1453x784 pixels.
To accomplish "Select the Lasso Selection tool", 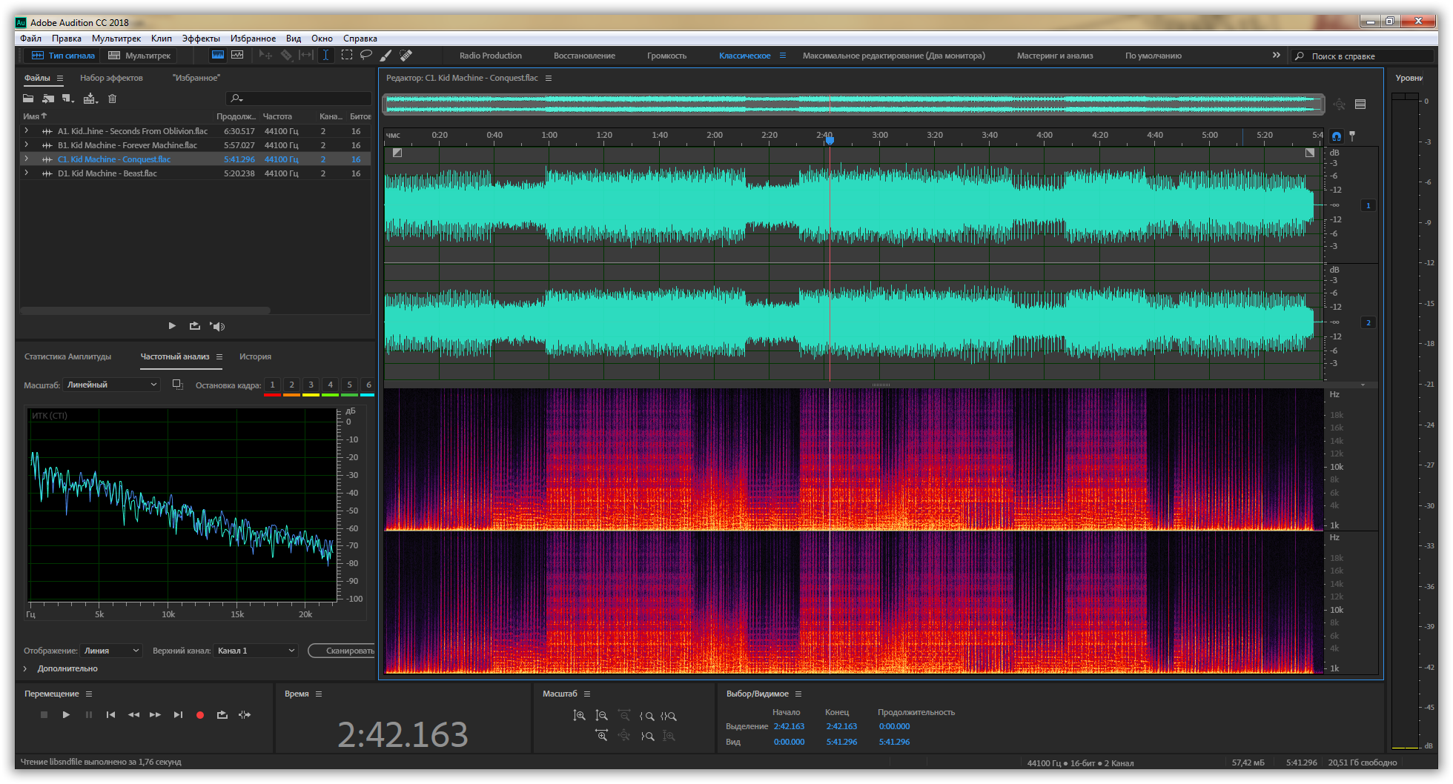I will pos(366,55).
